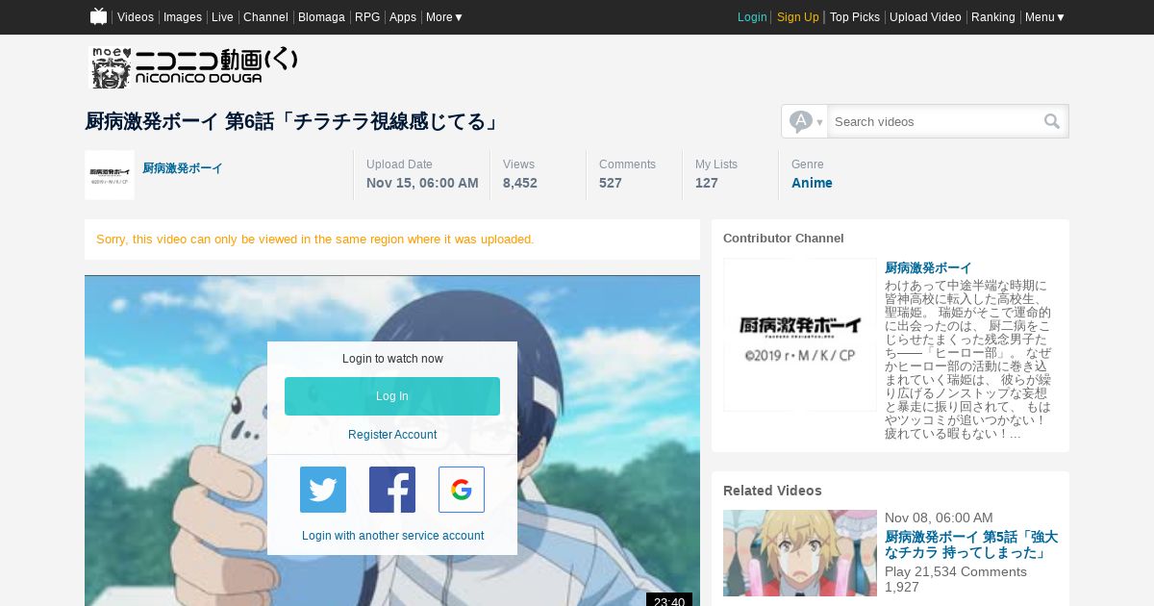
Task: Expand the Menu dropdown at top right
Action: click(1044, 17)
